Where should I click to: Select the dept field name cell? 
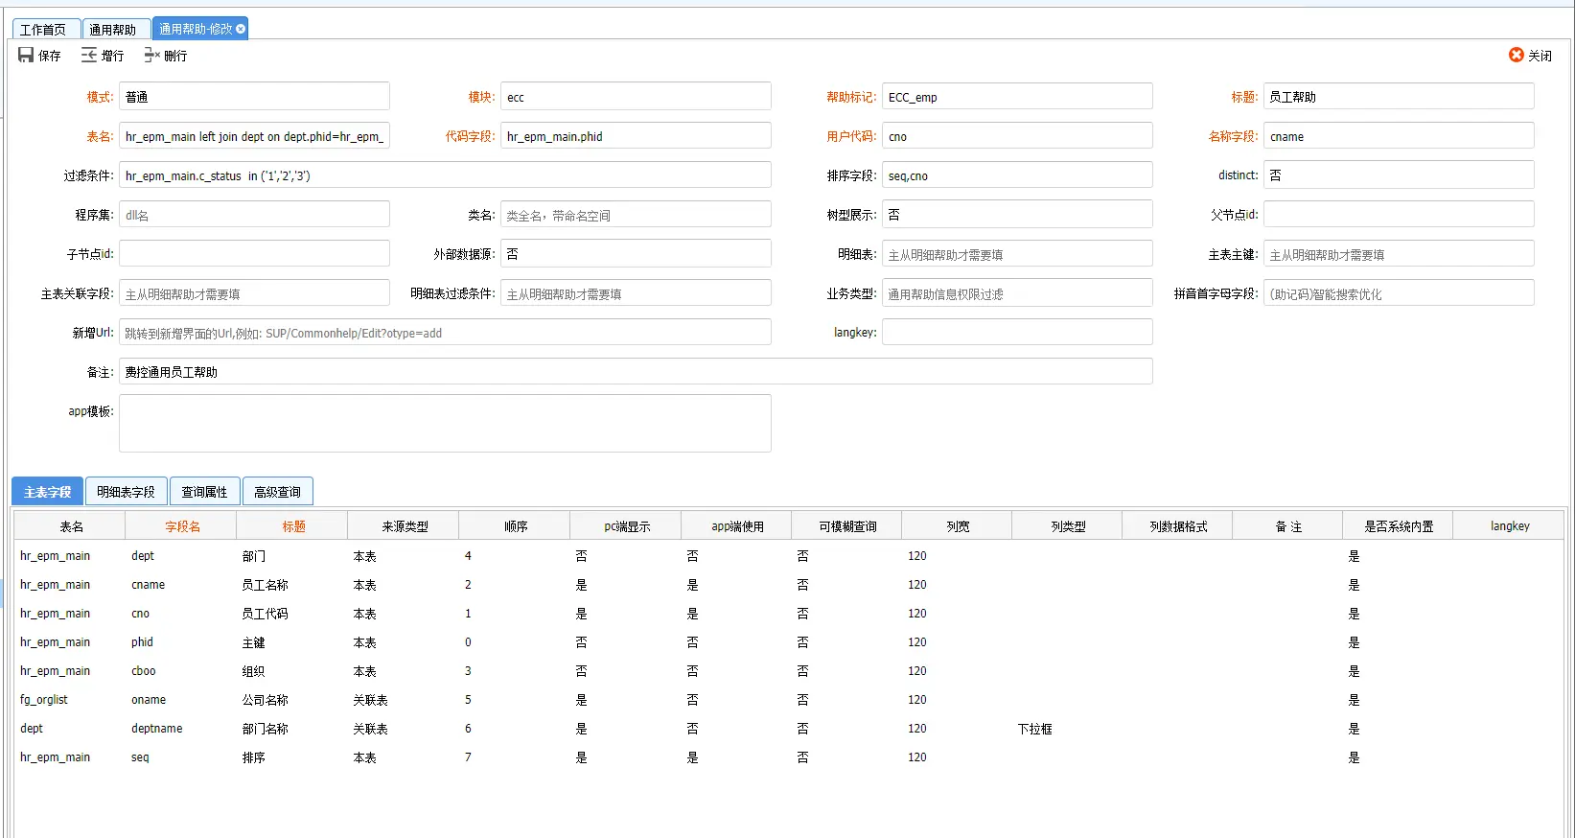pos(181,555)
